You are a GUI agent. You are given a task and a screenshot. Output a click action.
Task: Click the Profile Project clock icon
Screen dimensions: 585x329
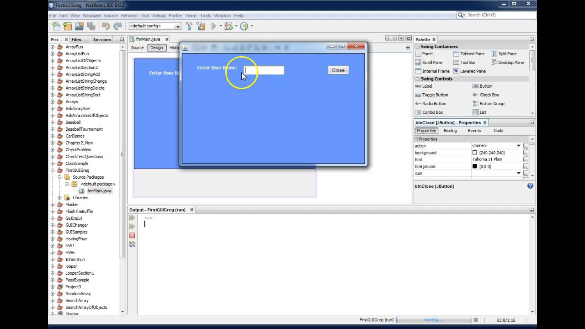(244, 27)
